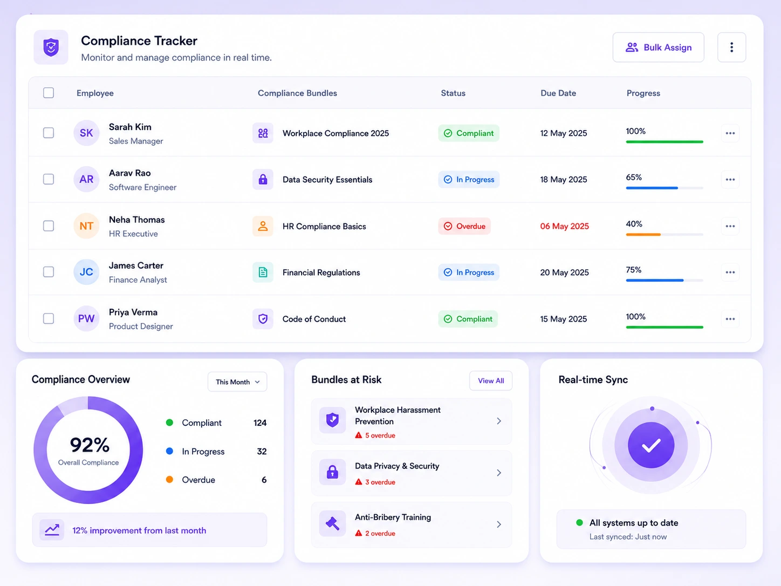Click the NT avatar for Neha Thomas

tap(86, 226)
